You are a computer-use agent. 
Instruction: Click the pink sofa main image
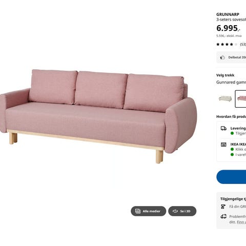(x=98, y=116)
